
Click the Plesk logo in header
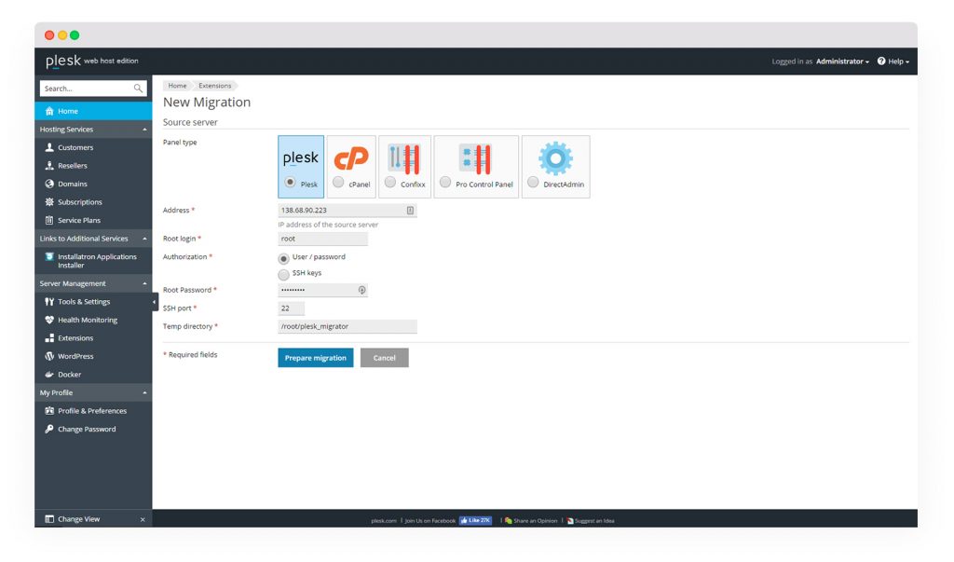63,61
